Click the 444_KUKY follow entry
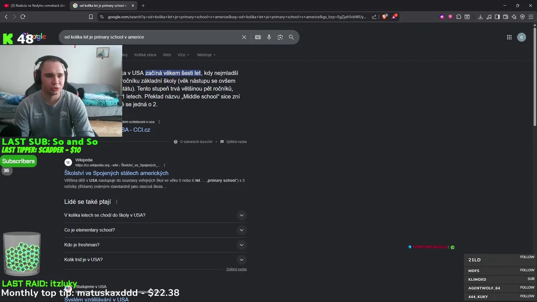The width and height of the screenshot is (537, 302). [500, 297]
